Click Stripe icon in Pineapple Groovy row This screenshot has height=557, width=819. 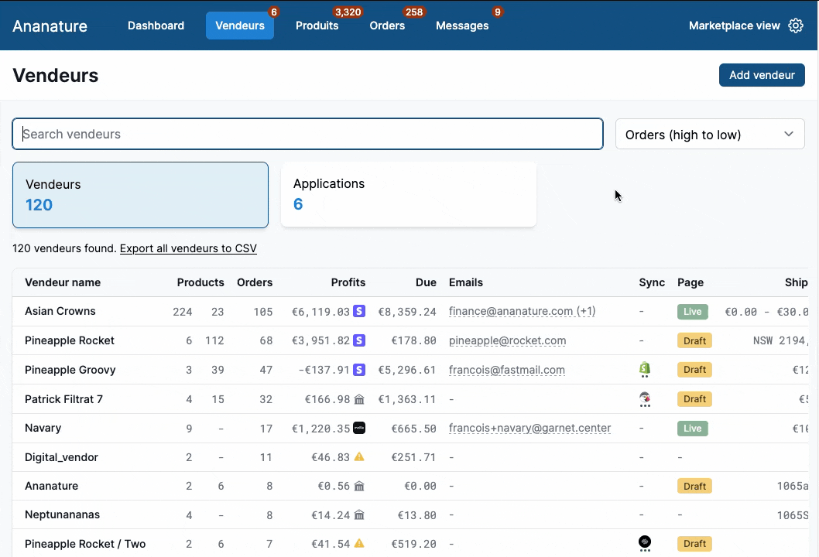359,370
